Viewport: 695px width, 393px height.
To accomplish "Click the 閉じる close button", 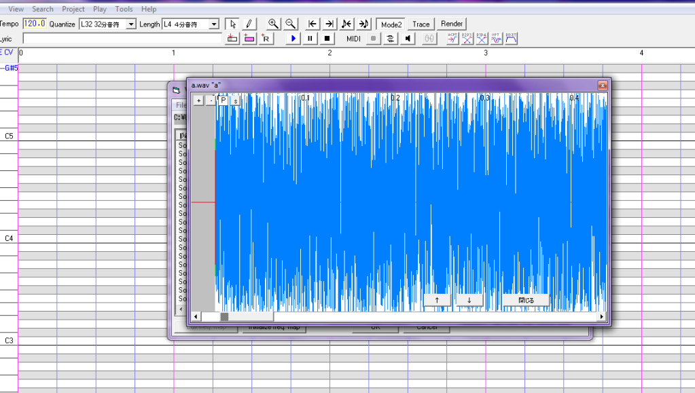I will click(526, 300).
